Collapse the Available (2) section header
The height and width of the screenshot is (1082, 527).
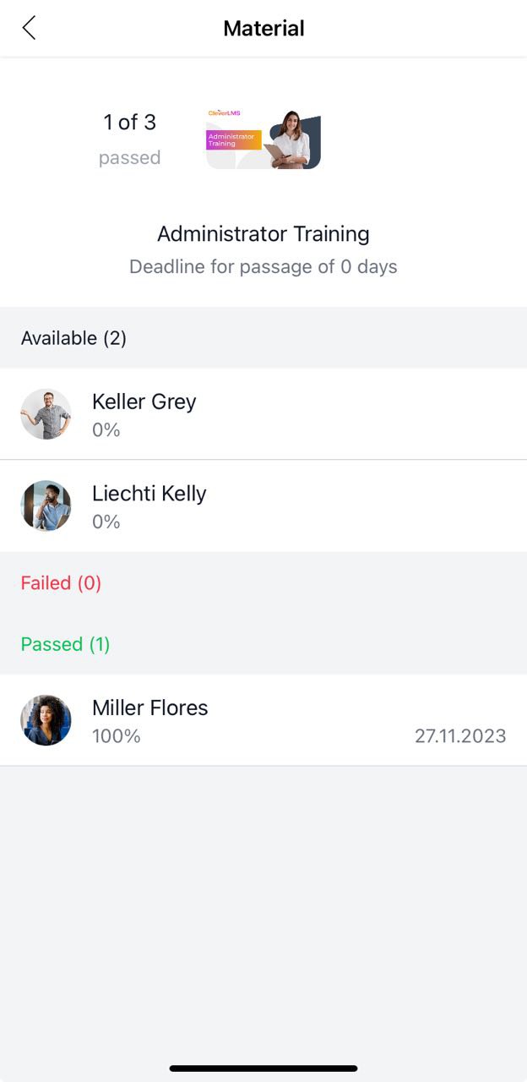pos(263,338)
